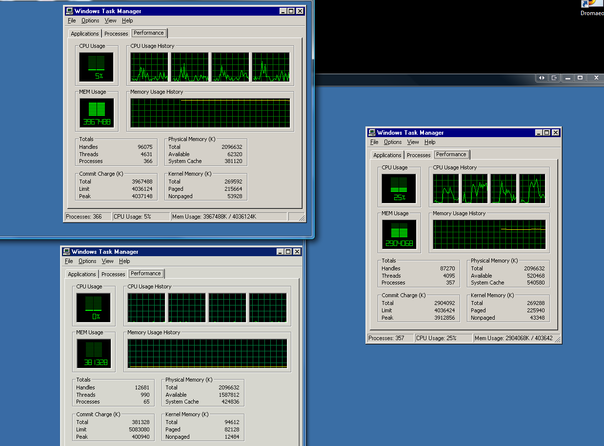Click the MEM Usage gauge showing 381328
This screenshot has height=446, width=604.
tap(94, 353)
